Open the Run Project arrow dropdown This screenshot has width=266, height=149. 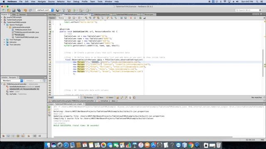coord(77,10)
